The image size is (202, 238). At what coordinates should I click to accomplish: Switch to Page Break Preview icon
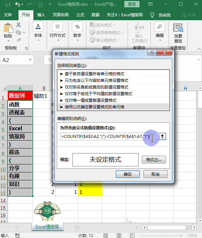point(132,235)
